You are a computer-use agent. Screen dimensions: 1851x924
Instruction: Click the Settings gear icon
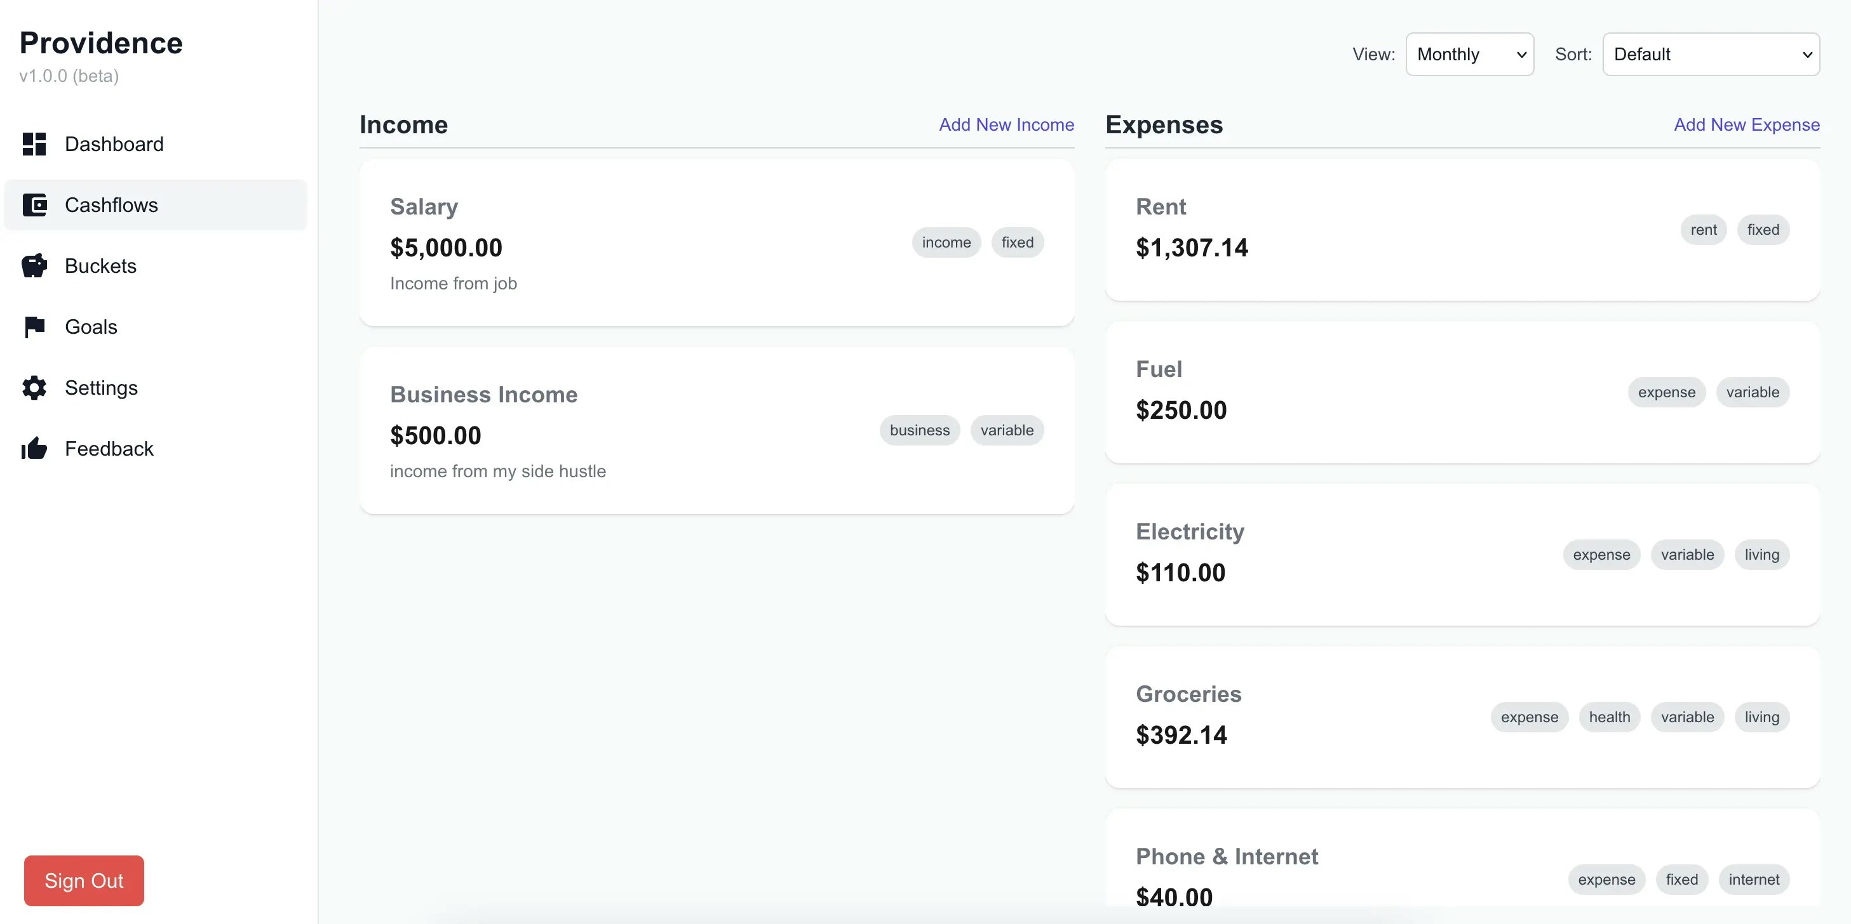tap(34, 388)
